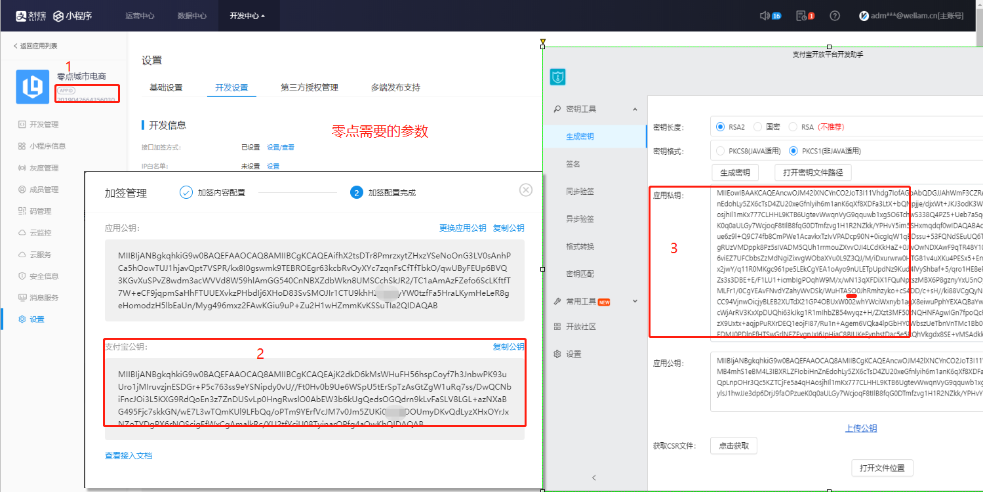This screenshot has height=492, width=983.
Task: Click the 安全信息 shield icon in sidebar
Action: click(22, 276)
